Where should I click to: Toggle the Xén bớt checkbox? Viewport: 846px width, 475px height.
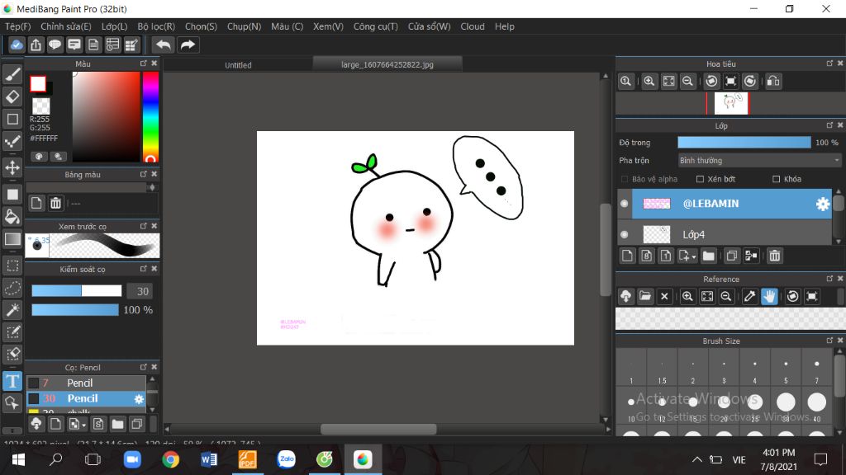(x=700, y=179)
